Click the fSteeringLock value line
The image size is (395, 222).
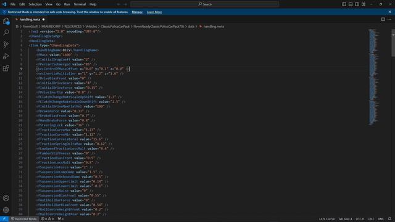tap(64, 125)
